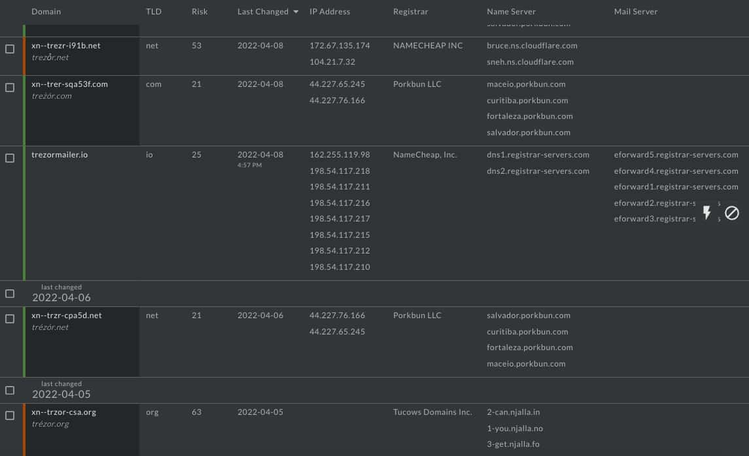
Task: Check the checkbox for xn--trzor-csa.org
Action: [x=10, y=414]
